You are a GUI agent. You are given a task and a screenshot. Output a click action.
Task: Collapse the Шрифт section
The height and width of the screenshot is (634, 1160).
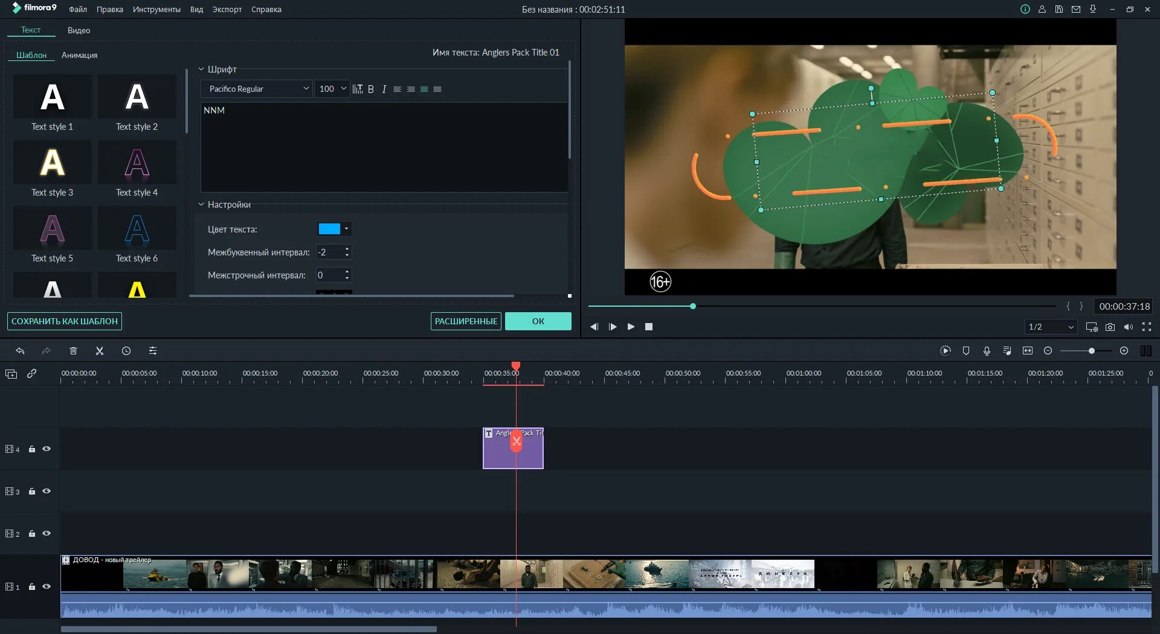pyautogui.click(x=201, y=69)
